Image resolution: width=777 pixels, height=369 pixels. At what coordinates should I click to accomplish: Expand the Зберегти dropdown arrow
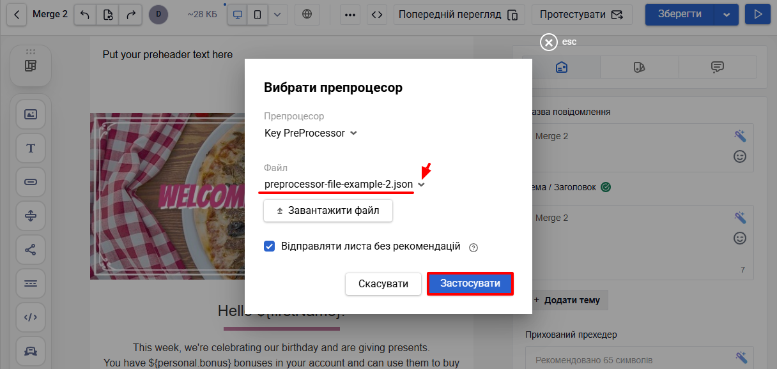pyautogui.click(x=726, y=14)
